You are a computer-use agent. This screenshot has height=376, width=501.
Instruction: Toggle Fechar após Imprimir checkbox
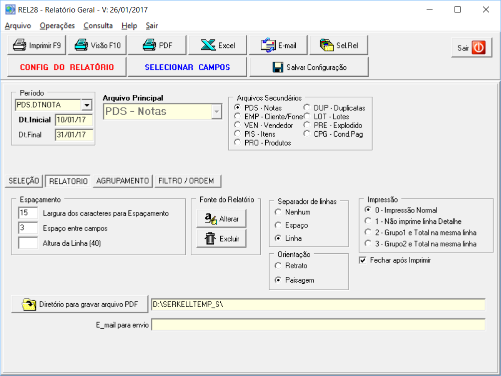(363, 260)
